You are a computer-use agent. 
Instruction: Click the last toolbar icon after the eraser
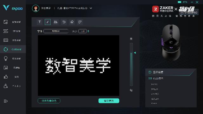click(x=80, y=22)
